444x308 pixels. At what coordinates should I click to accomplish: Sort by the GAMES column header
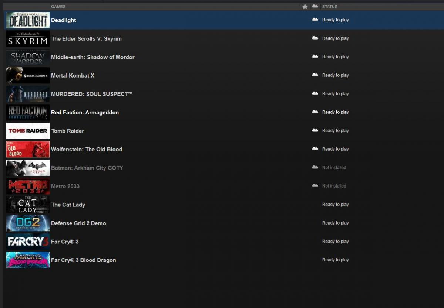tap(58, 7)
